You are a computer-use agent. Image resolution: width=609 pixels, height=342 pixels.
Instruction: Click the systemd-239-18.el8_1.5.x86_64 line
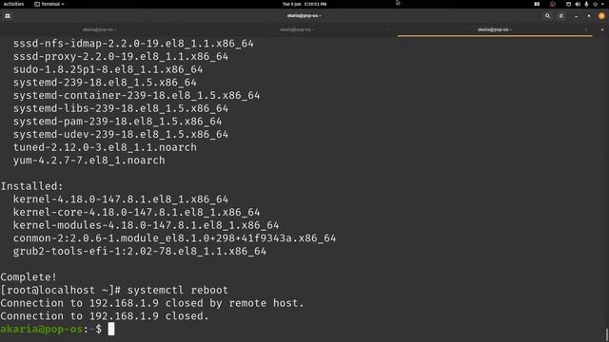point(105,83)
